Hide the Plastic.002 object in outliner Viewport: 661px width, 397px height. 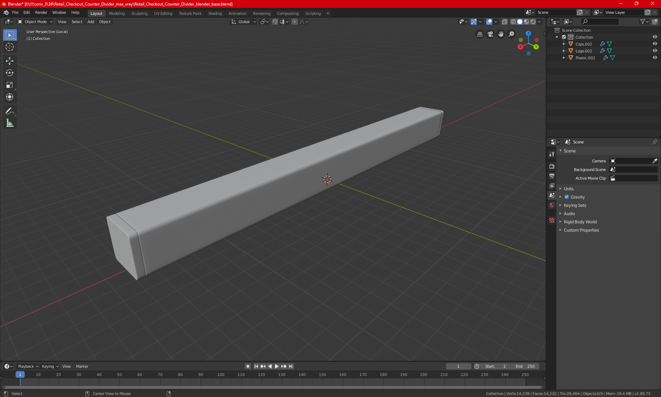655,58
